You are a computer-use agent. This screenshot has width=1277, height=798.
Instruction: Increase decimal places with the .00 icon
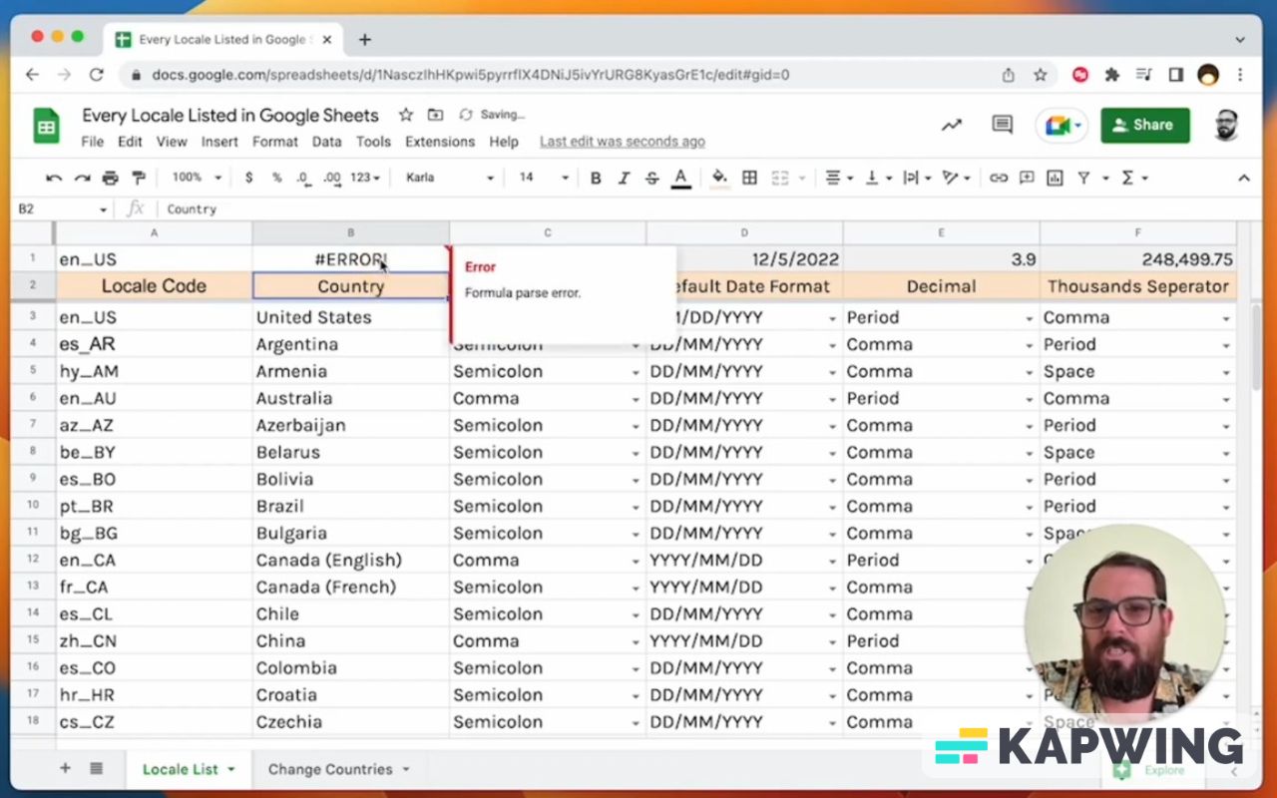pyautogui.click(x=332, y=178)
